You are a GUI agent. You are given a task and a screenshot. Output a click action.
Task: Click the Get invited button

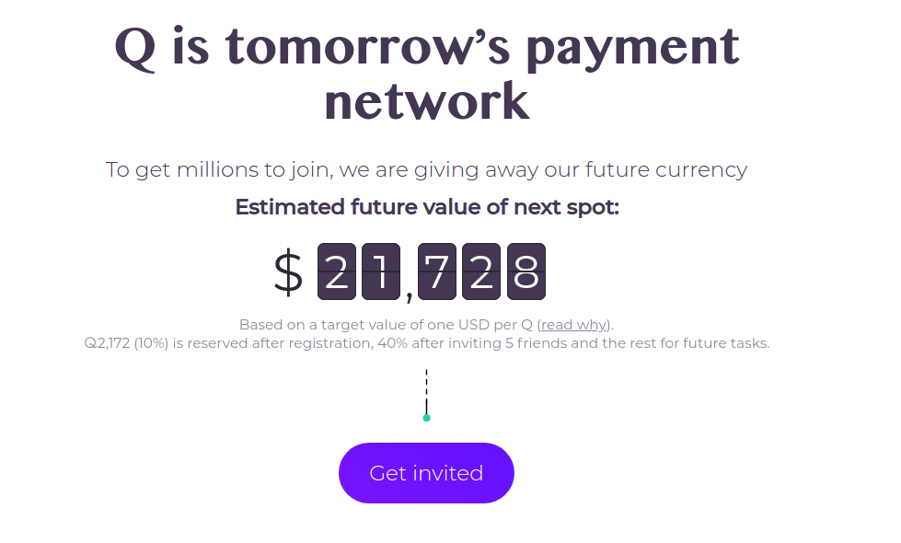click(x=426, y=473)
